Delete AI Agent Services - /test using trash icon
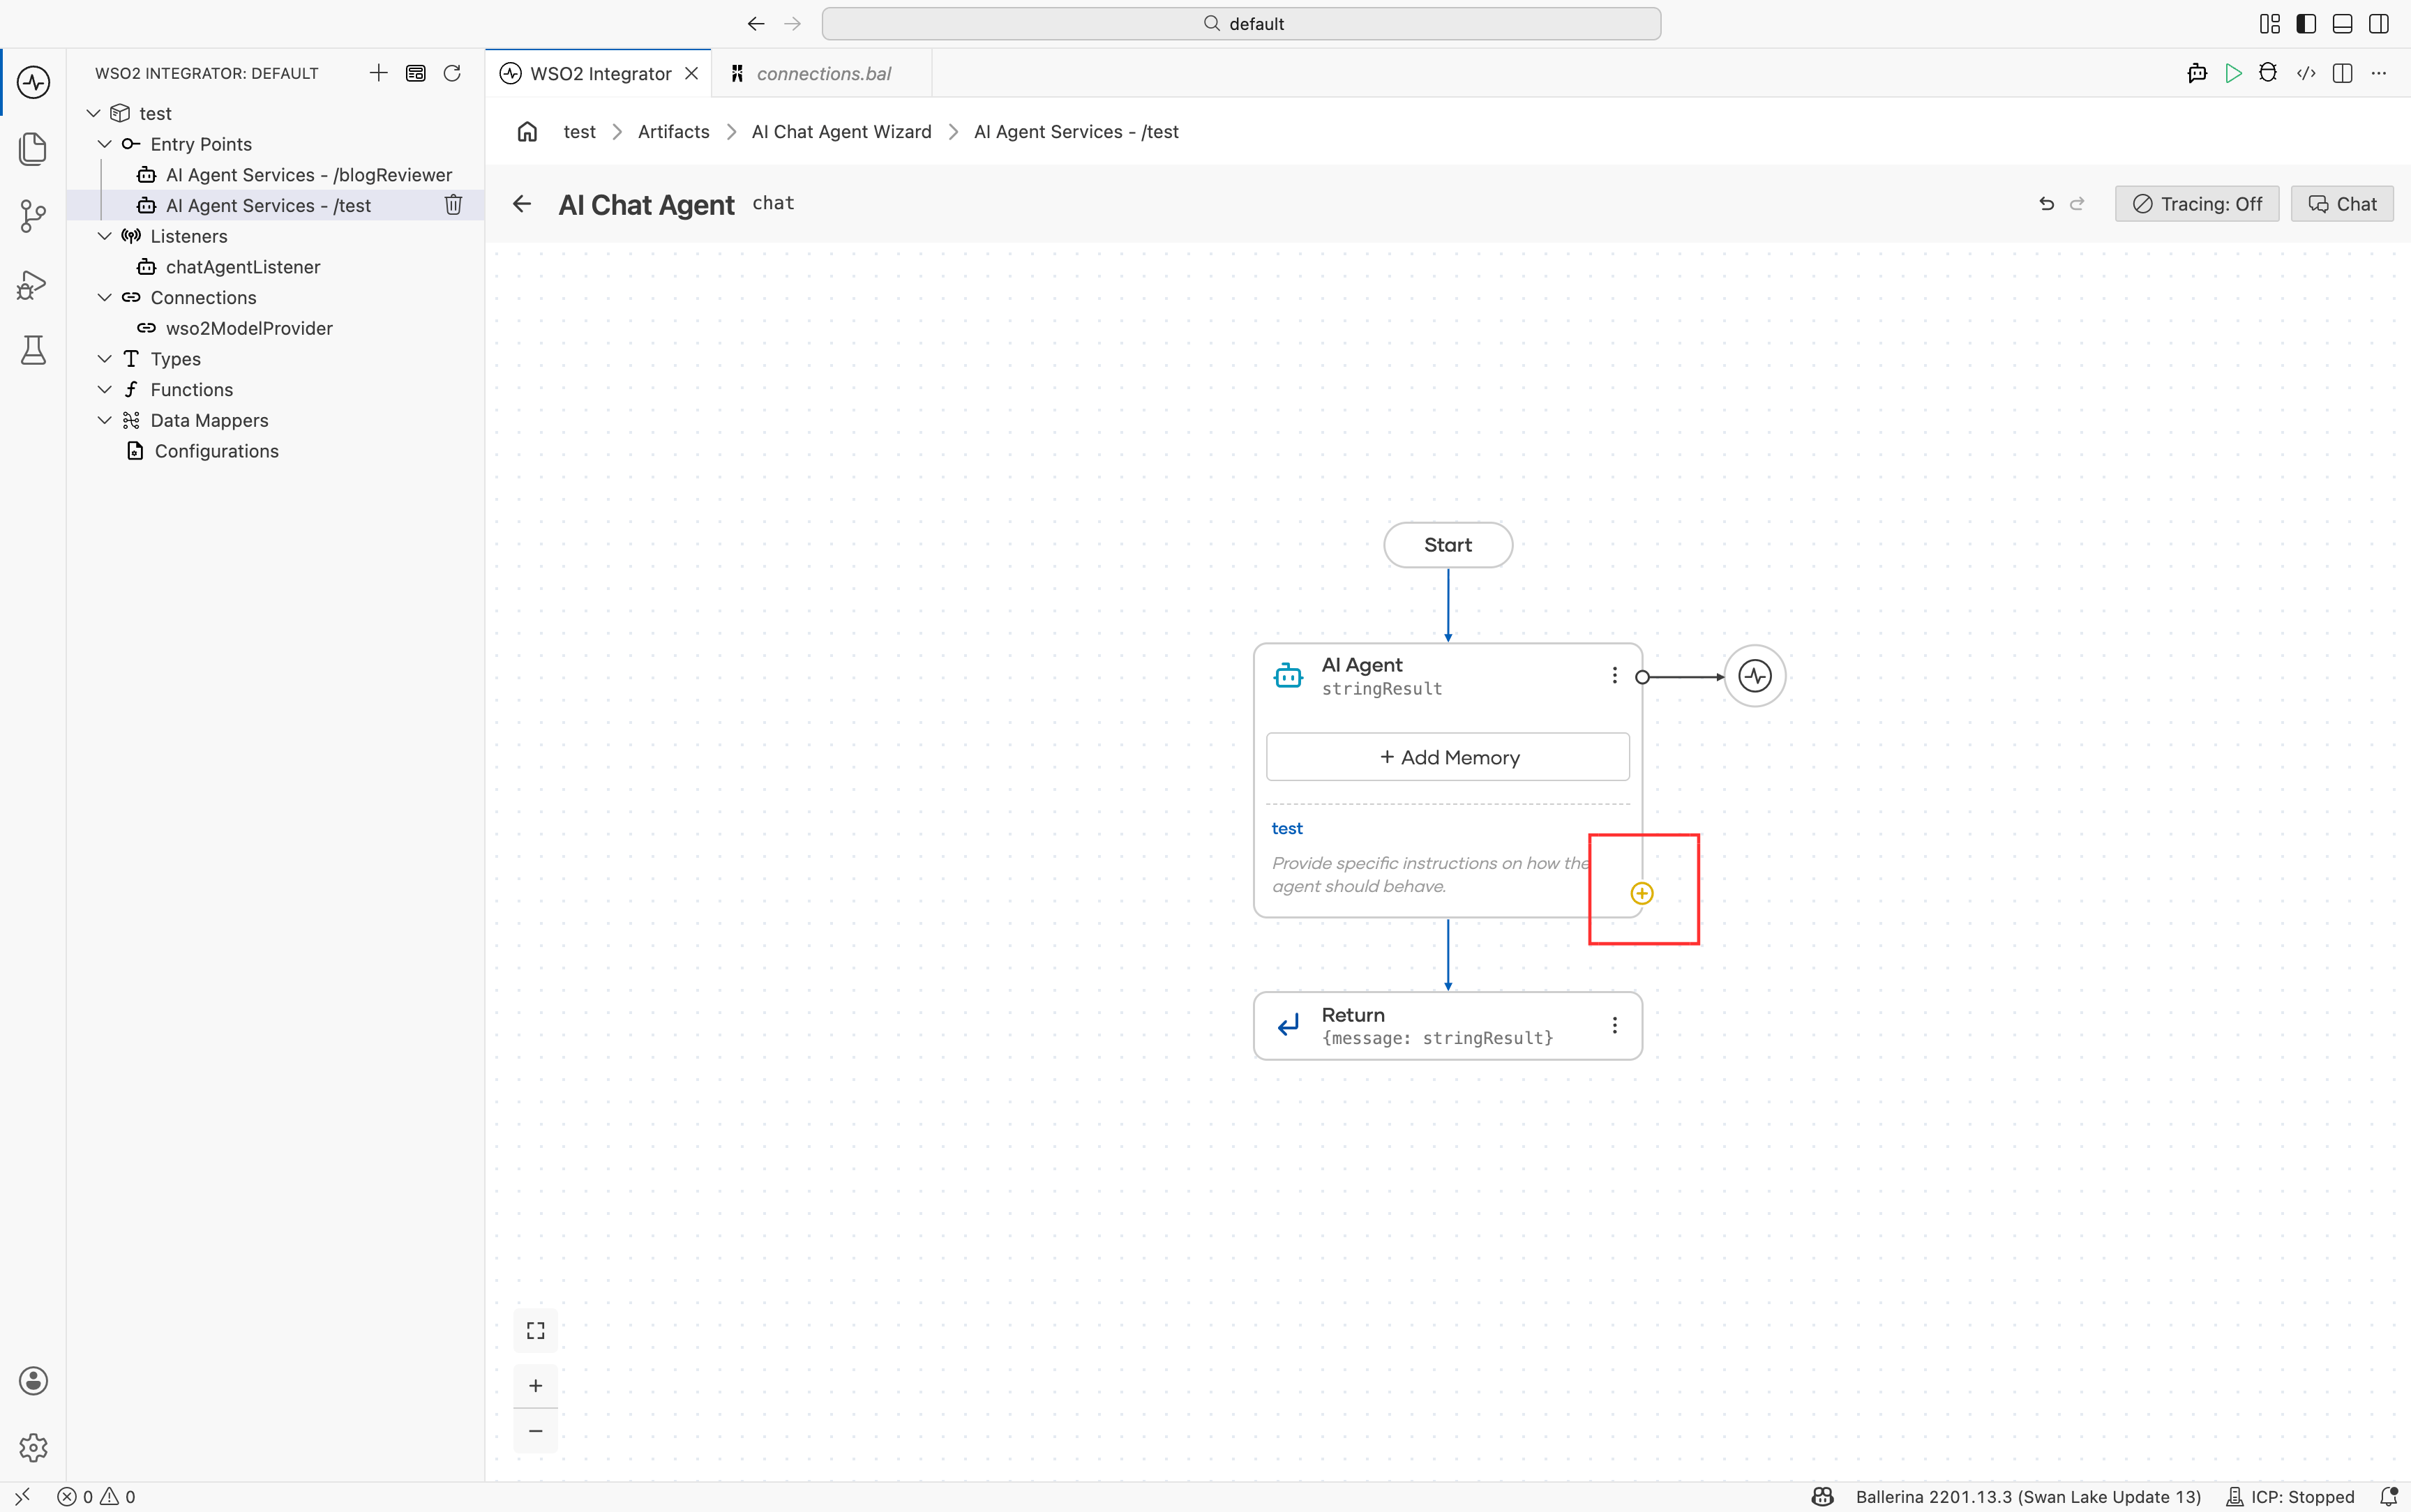Screen dimensions: 2411x1512 pos(453,205)
